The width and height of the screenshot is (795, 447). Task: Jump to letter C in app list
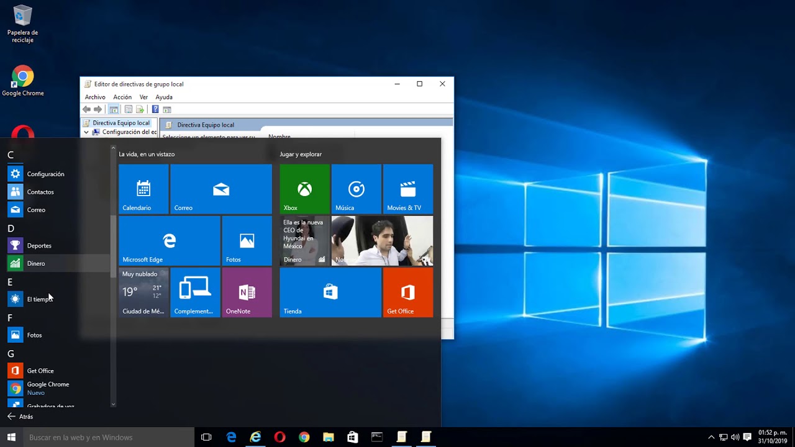[x=11, y=155]
